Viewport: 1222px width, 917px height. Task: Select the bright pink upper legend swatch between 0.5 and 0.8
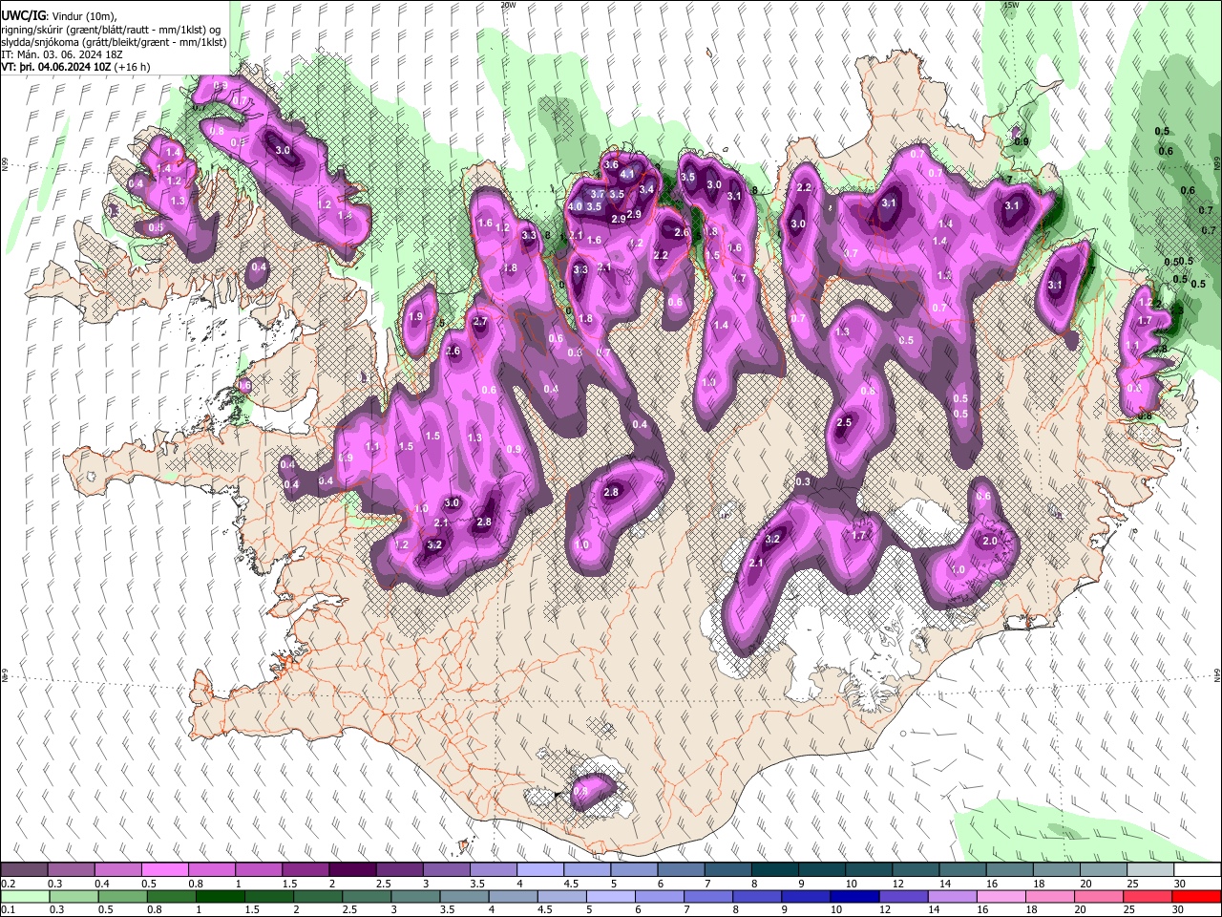[164, 870]
